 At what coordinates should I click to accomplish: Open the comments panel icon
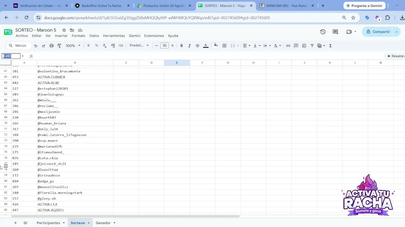click(x=335, y=32)
